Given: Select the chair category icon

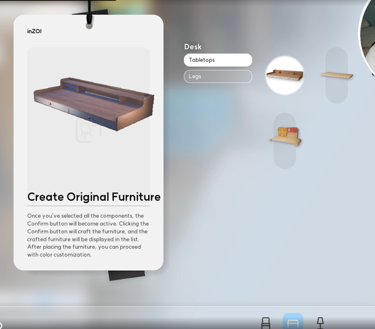Looking at the screenshot, I should pos(266,322).
